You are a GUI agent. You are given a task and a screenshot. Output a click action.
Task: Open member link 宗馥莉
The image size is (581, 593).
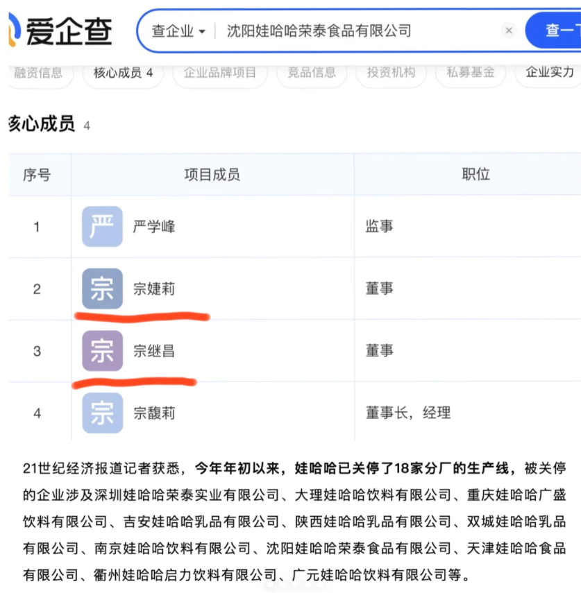(x=154, y=413)
